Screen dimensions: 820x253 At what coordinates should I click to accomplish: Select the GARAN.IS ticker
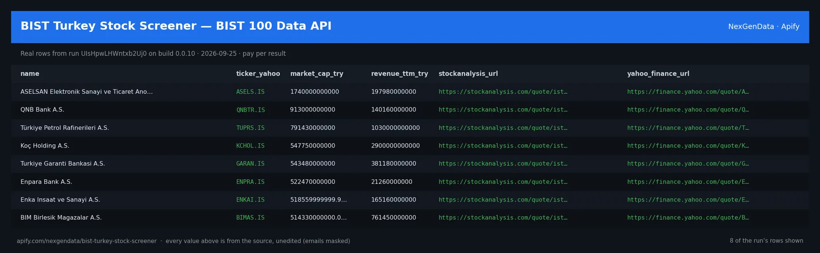pos(250,164)
